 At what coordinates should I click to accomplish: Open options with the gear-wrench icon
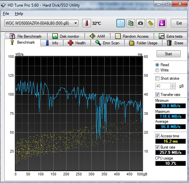tap(150, 23)
